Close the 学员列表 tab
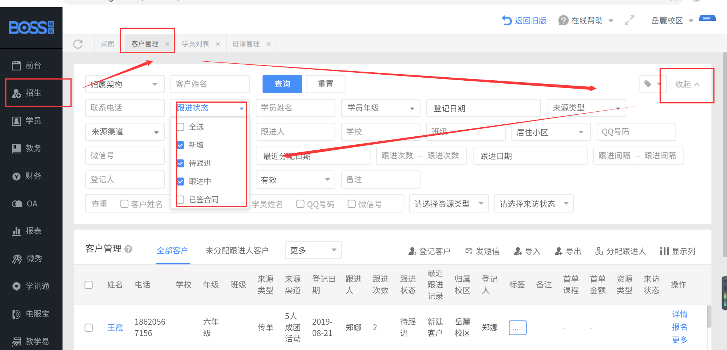Screen dimensions: 727x350 pyautogui.click(x=218, y=44)
